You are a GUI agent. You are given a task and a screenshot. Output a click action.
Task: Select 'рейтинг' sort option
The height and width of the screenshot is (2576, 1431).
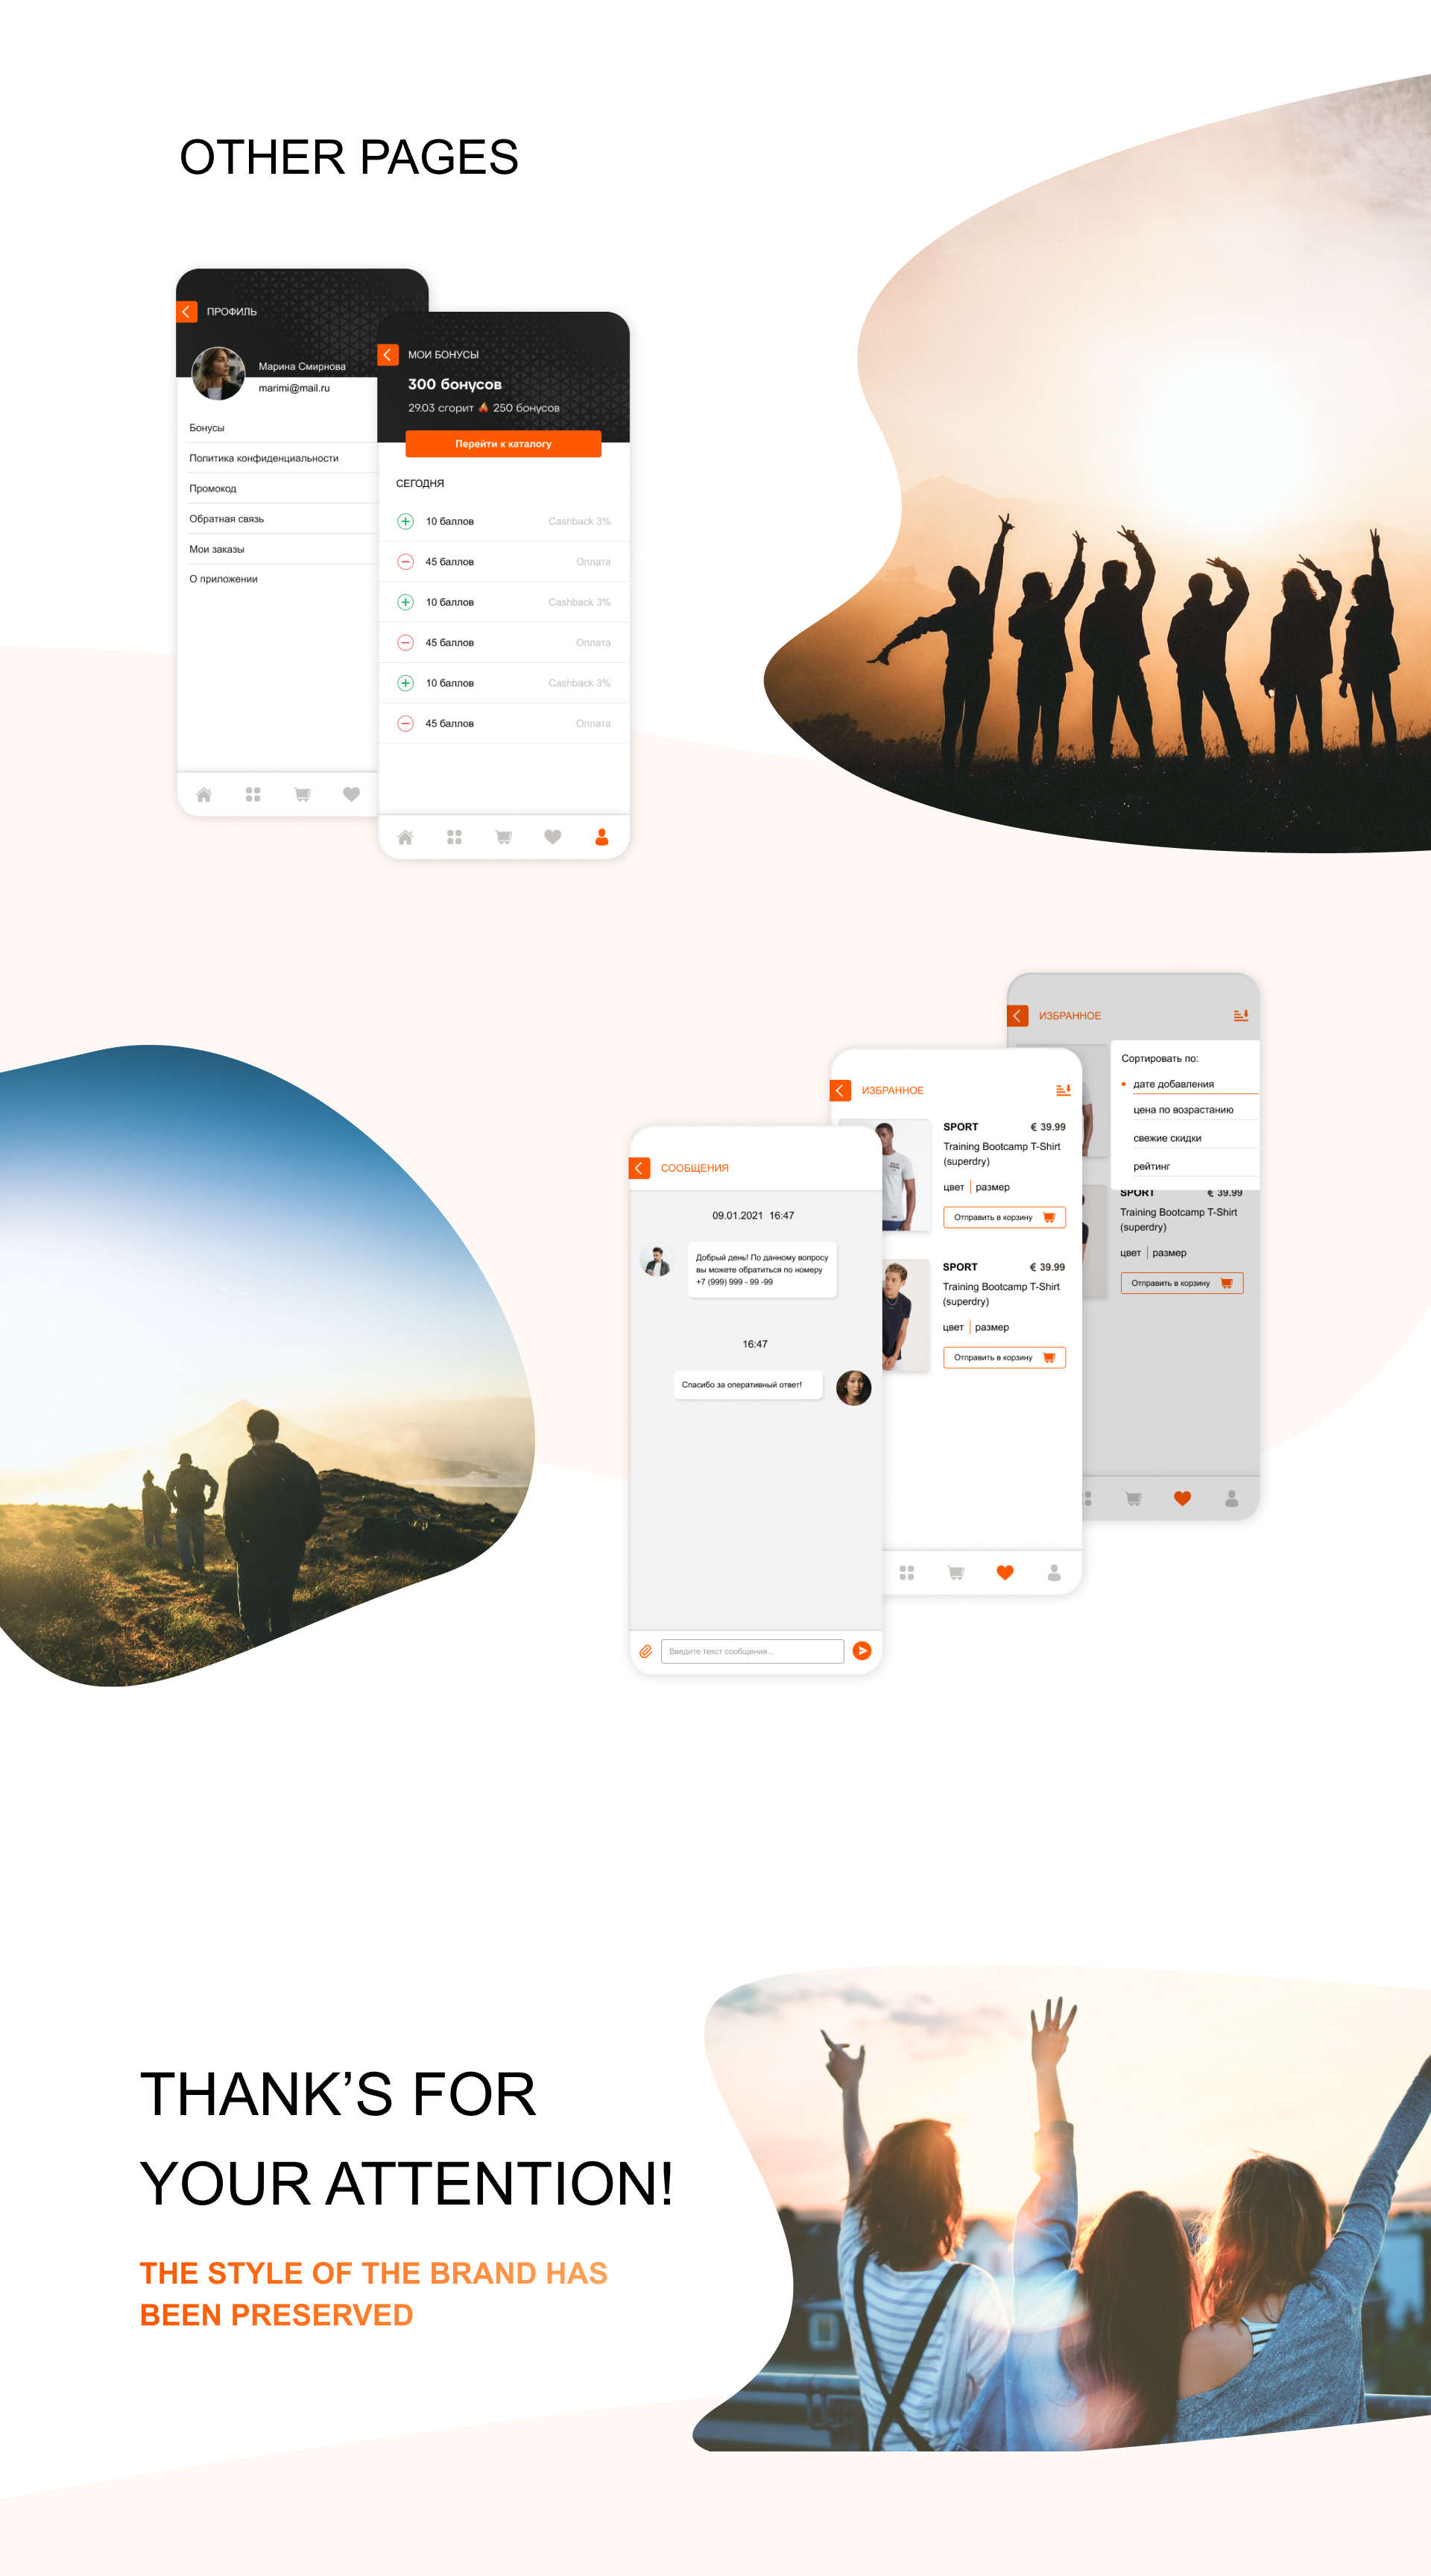point(1152,1166)
